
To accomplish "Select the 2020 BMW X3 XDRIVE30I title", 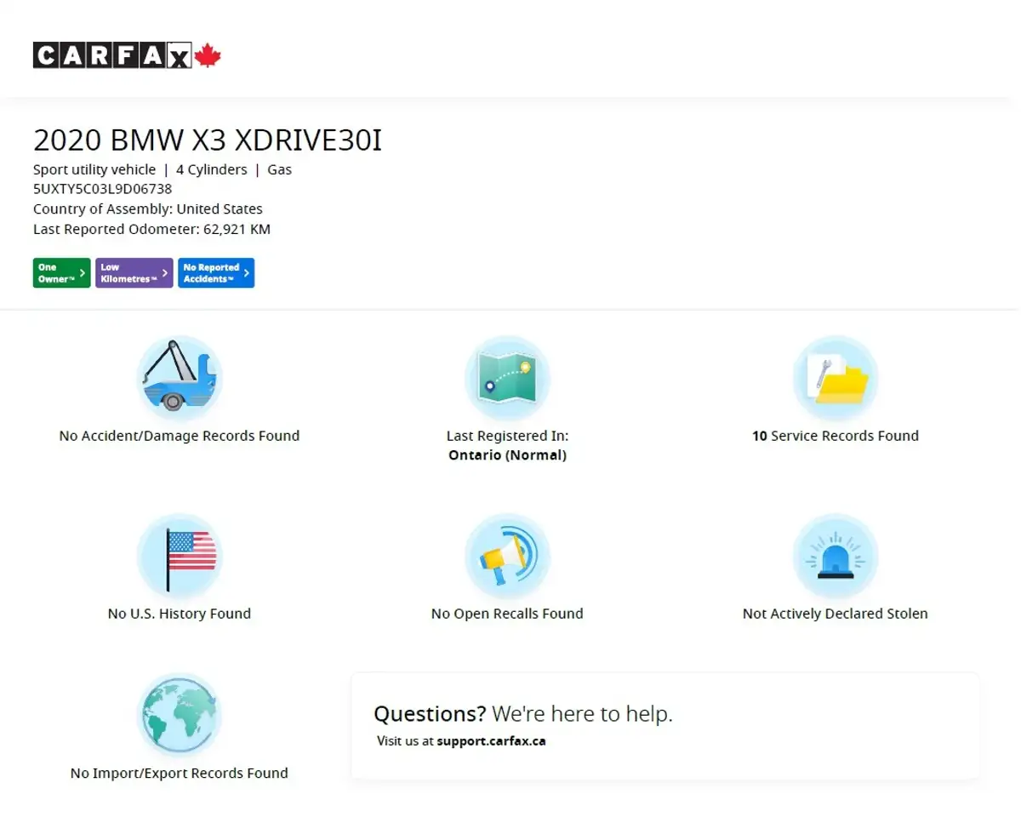I will 208,140.
